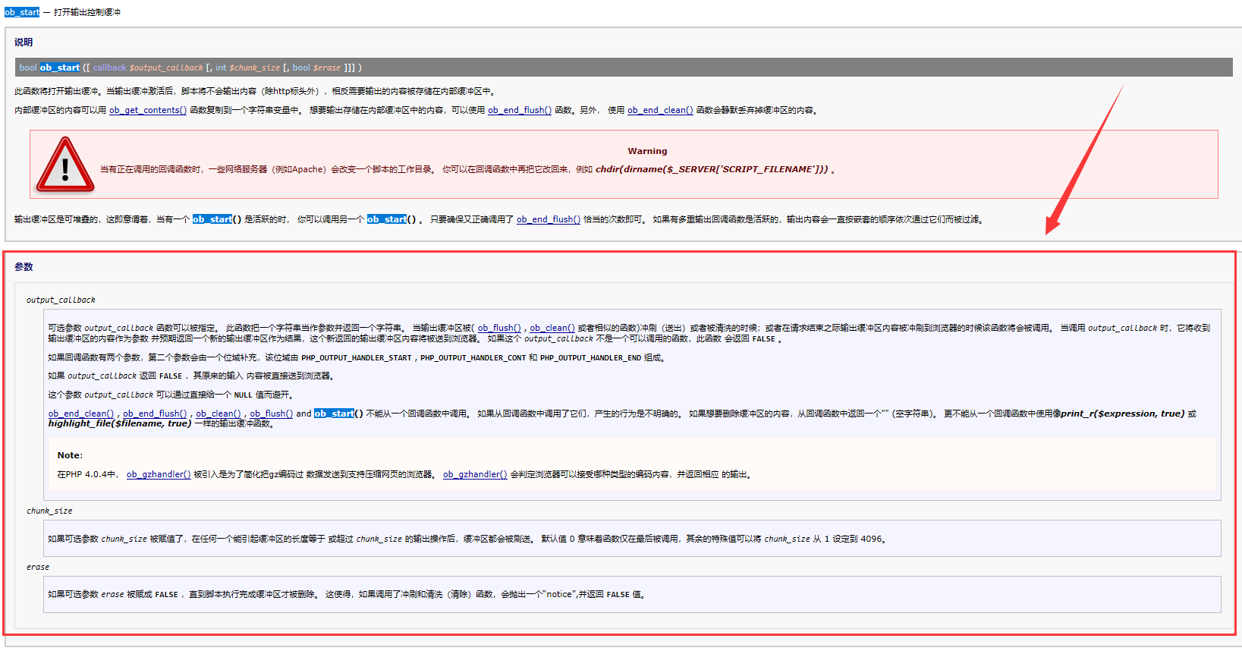Click the chunk_size parameter label
Viewport: 1242px width, 651px height.
point(49,511)
